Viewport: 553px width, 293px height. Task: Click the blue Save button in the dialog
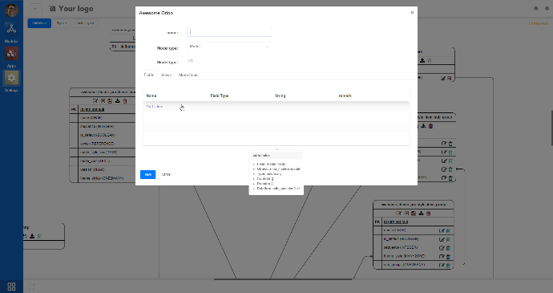(x=147, y=174)
